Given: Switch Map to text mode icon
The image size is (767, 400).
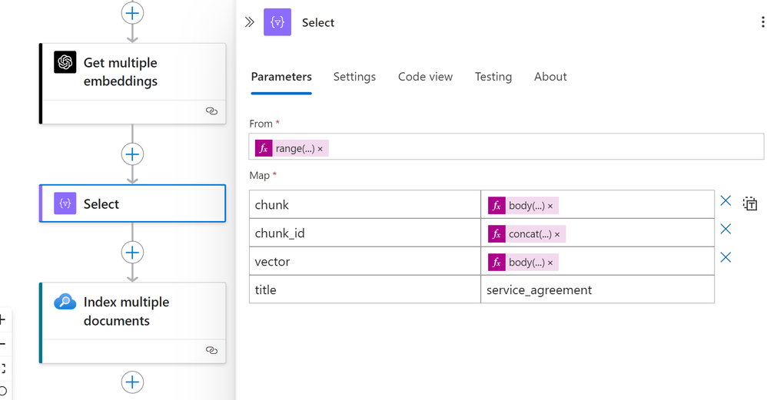Looking at the screenshot, I should (750, 203).
